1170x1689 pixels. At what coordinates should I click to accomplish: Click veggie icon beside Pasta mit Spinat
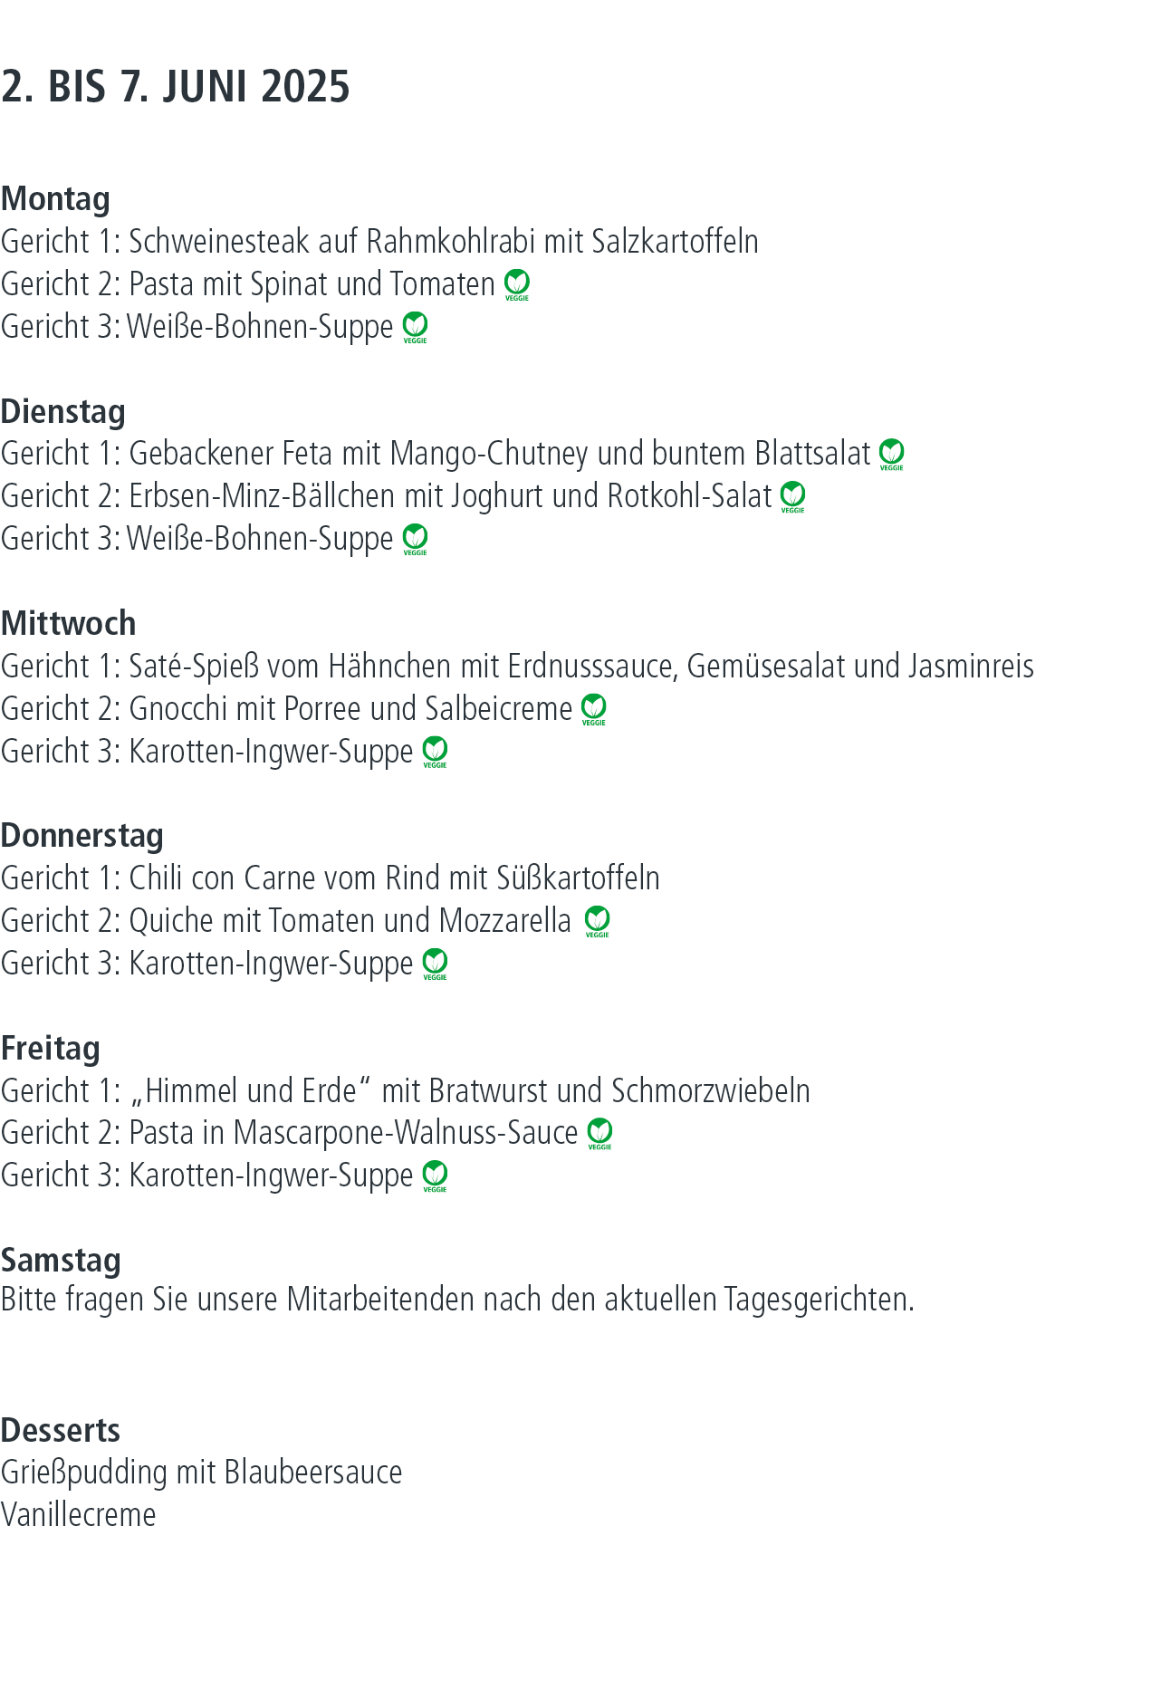point(517,285)
